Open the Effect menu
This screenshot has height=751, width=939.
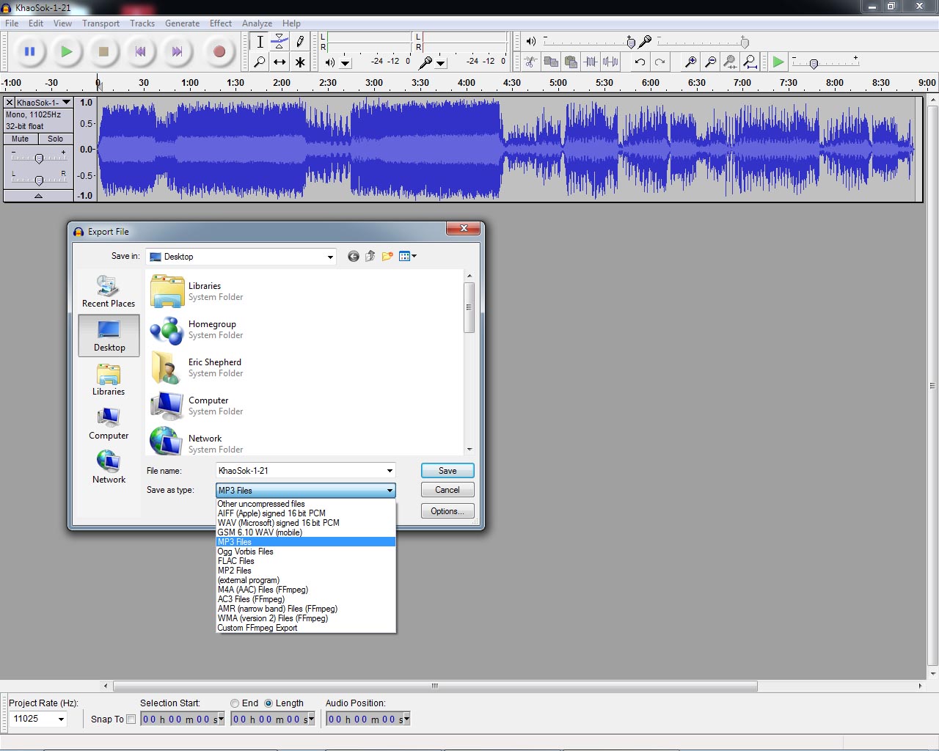tap(220, 23)
